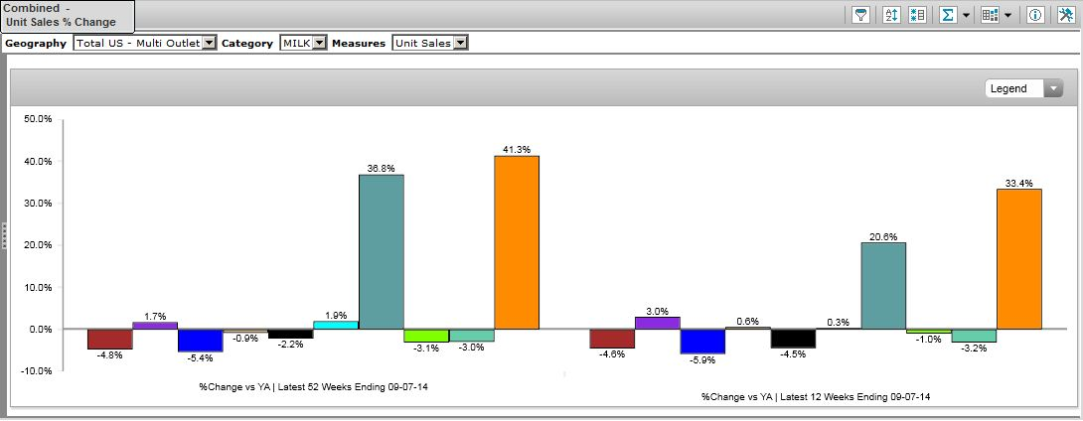Viewport: 1083px width, 421px height.
Task: Click the teal 20.6% bar
Action: pyautogui.click(x=883, y=285)
